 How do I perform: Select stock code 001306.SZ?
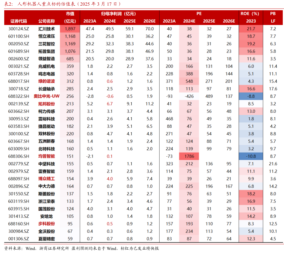(x=19, y=239)
